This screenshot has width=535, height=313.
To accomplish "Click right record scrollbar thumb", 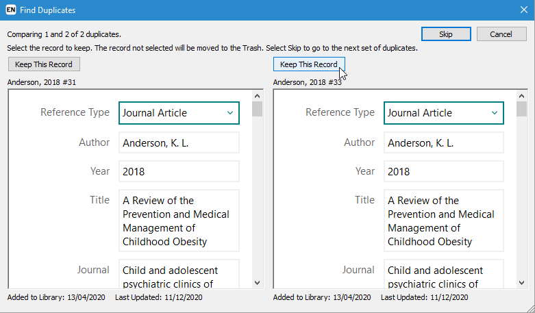I will pos(522,110).
